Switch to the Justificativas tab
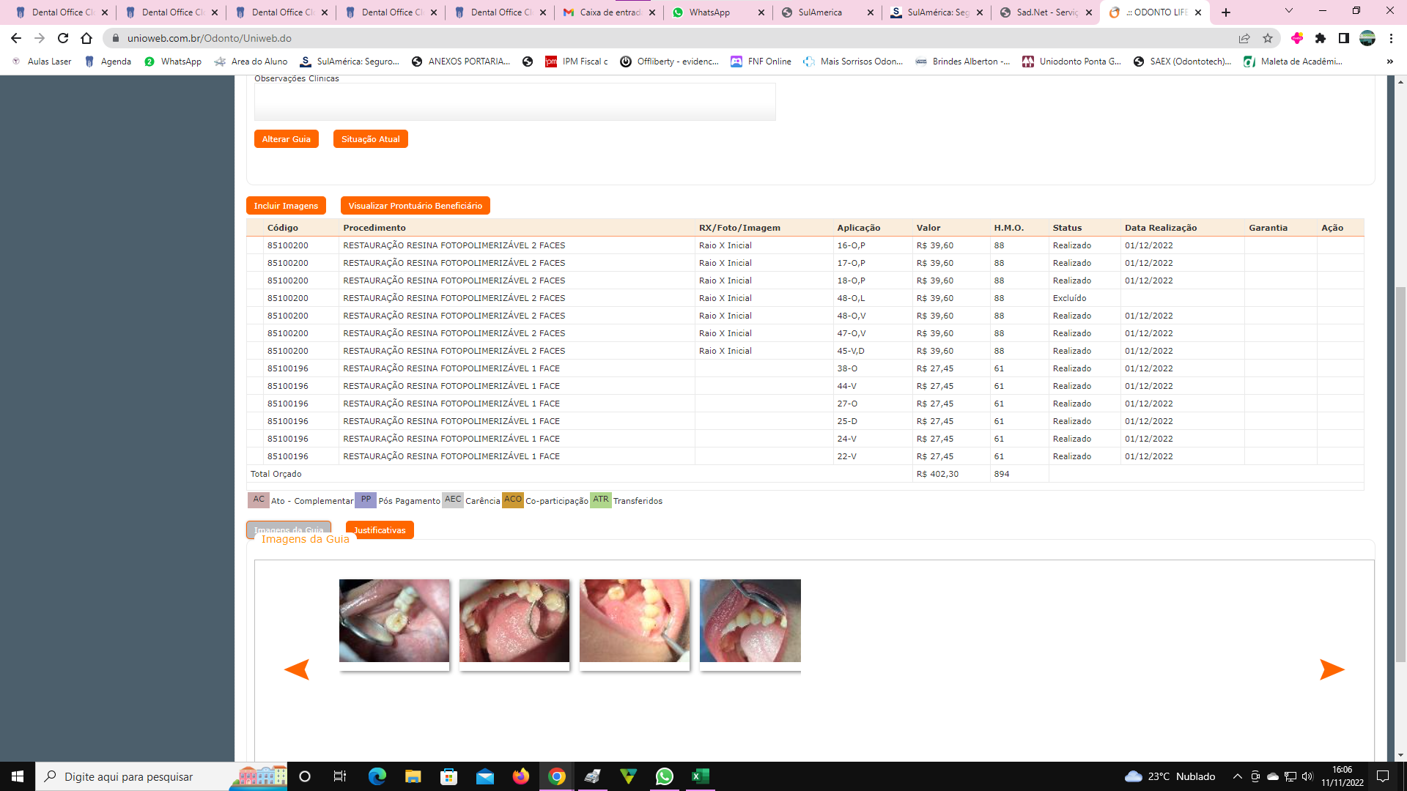 coord(380,530)
